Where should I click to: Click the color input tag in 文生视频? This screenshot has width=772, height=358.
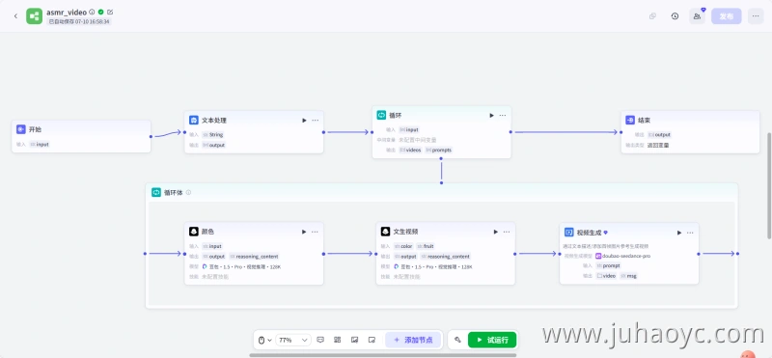pyautogui.click(x=403, y=246)
